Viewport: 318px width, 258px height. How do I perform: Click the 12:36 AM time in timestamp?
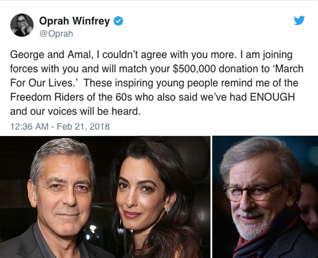coord(29,127)
